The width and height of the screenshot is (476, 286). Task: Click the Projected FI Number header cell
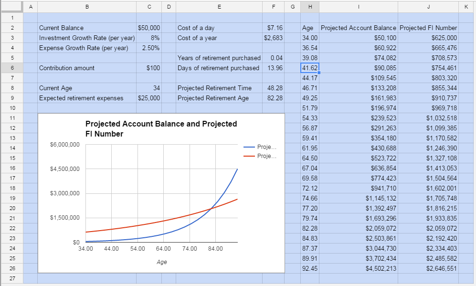point(428,28)
